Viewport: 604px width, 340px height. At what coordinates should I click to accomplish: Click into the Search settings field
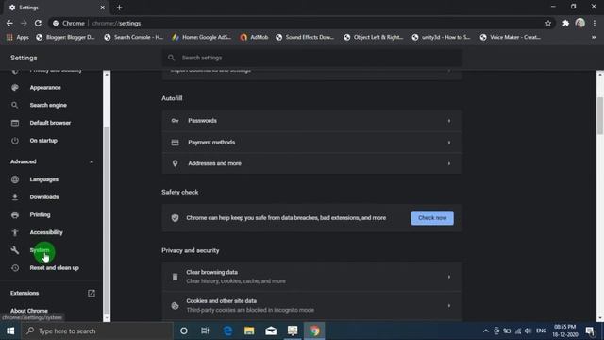pyautogui.click(x=312, y=58)
